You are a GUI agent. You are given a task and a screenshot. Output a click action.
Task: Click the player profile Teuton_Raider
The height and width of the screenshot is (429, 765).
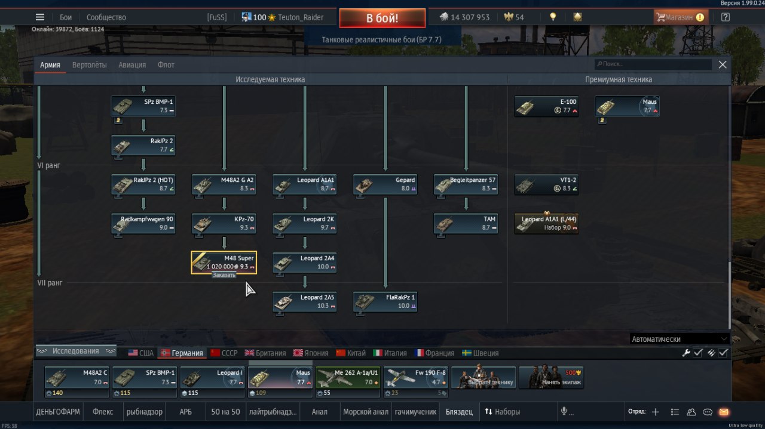[x=301, y=17]
